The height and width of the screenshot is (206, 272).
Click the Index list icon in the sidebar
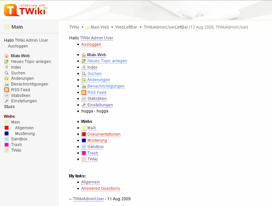pyautogui.click(x=7, y=67)
